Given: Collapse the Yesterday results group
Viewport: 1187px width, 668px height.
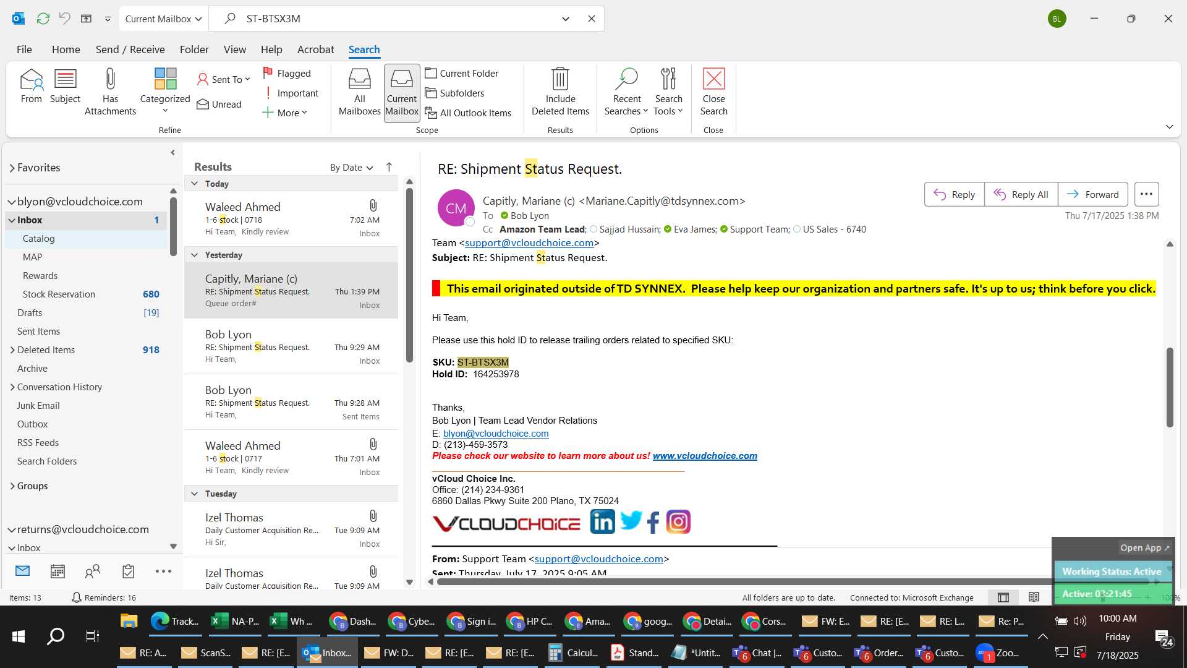Looking at the screenshot, I should [195, 255].
